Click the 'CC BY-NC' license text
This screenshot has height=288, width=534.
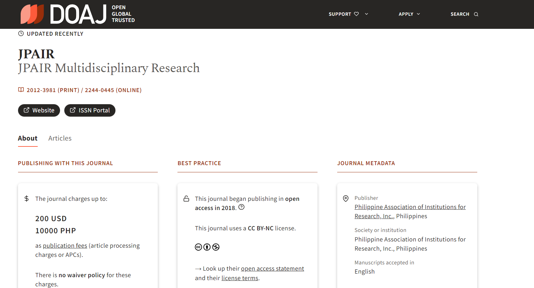pyautogui.click(x=260, y=228)
